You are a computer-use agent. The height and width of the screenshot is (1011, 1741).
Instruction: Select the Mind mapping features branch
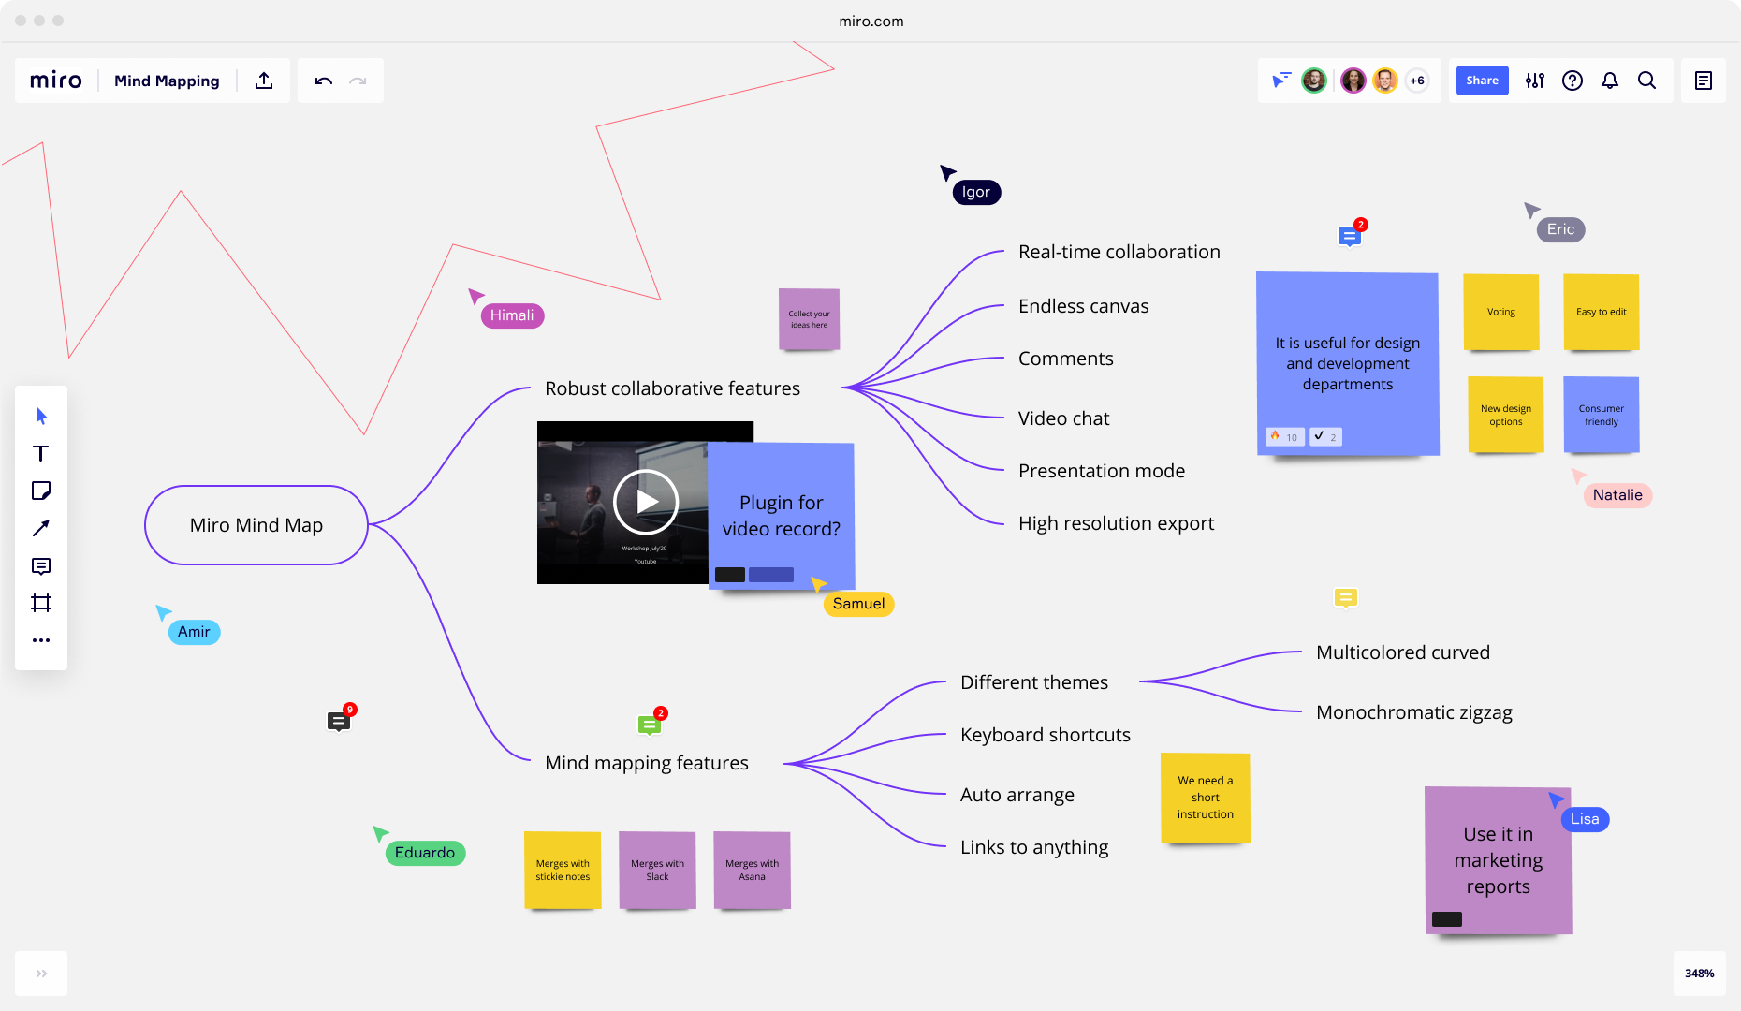tap(647, 763)
